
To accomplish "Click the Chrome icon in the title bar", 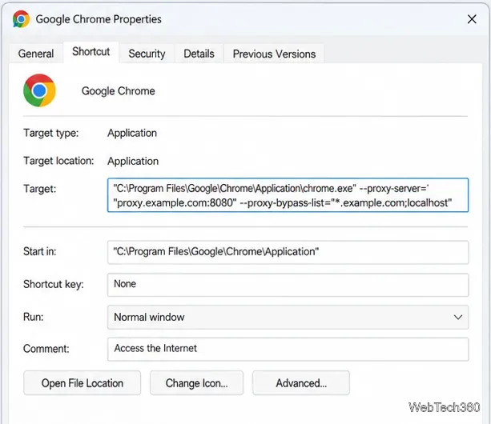I will [22, 19].
